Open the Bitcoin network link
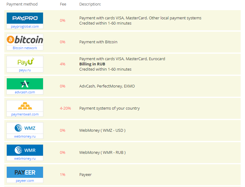The height and width of the screenshot is (187, 245). click(25, 48)
